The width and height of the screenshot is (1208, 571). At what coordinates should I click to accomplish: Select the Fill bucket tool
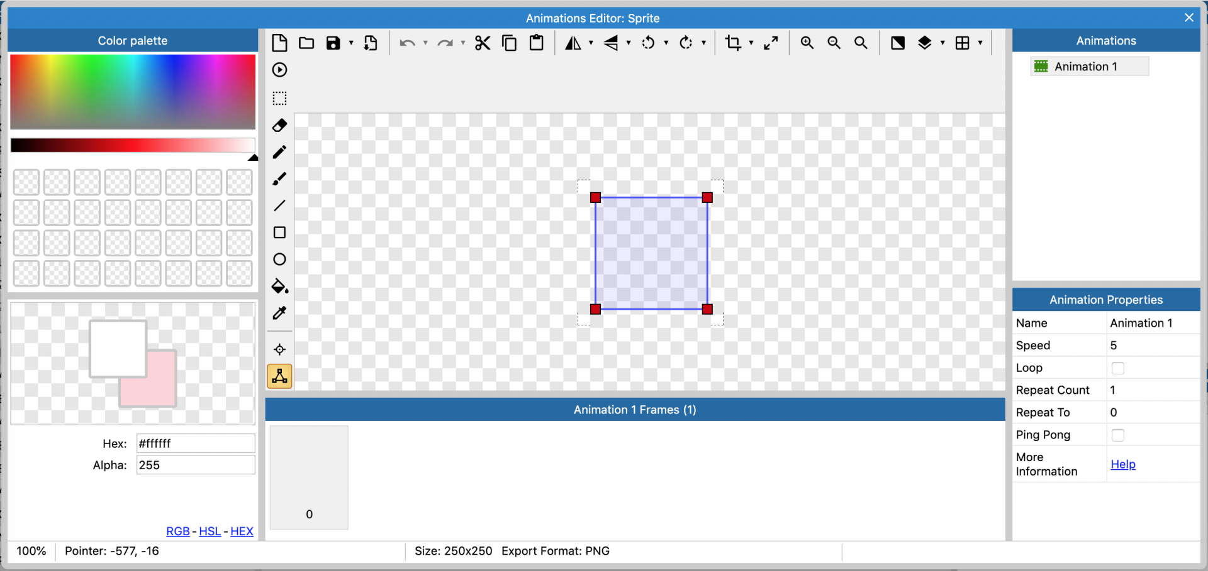[x=279, y=286]
